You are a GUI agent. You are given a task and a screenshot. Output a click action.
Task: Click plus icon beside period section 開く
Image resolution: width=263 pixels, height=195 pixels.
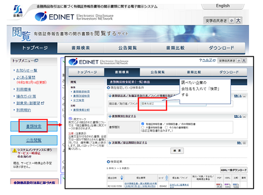tap(244, 143)
